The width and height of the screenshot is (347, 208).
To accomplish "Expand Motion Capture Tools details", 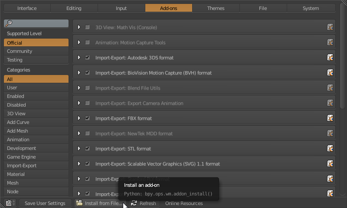I will (79, 42).
